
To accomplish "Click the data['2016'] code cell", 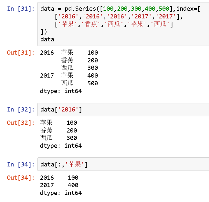I will [123, 110].
